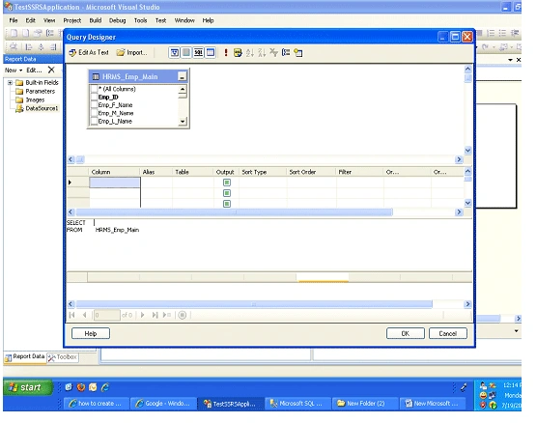537x423 pixels.
Task: Click the grid pane horizontal scrollbar thumb
Action: [235, 212]
